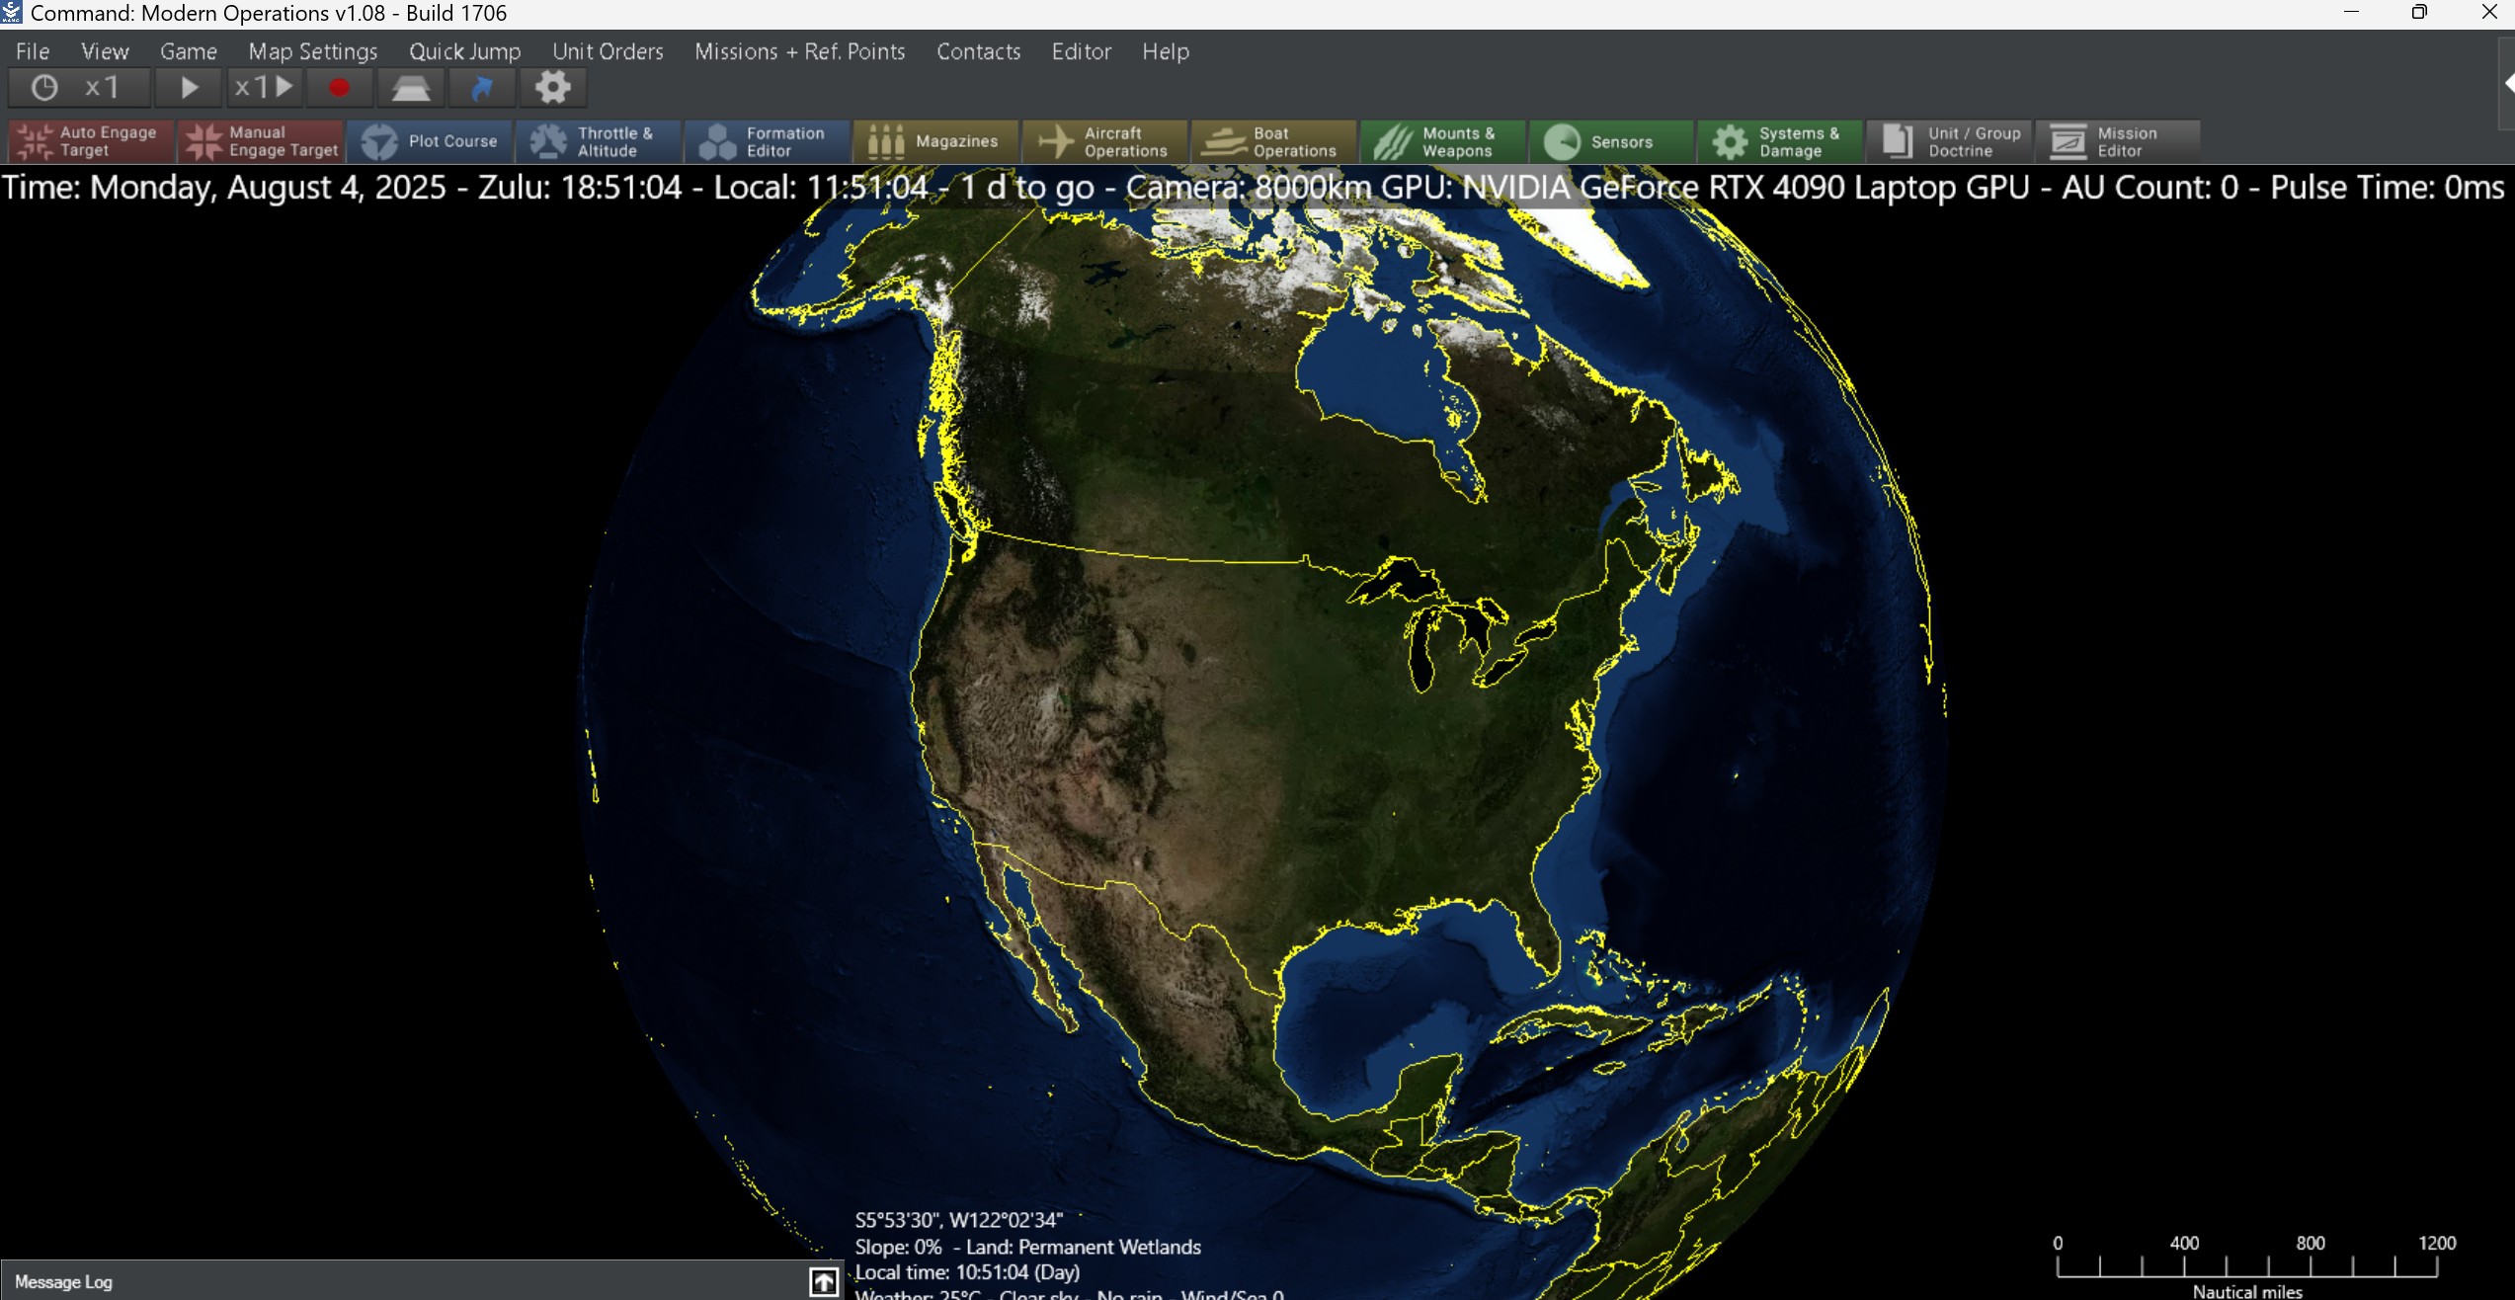Open the View menu

point(105,51)
